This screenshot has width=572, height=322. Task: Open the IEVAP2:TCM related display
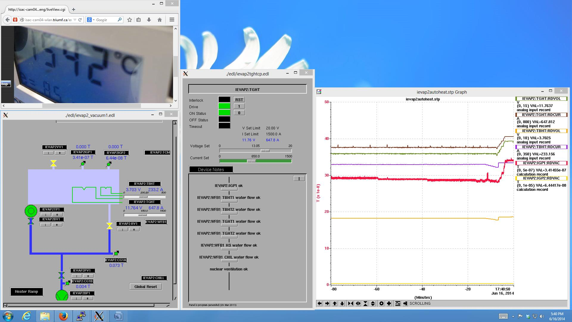pos(157,152)
